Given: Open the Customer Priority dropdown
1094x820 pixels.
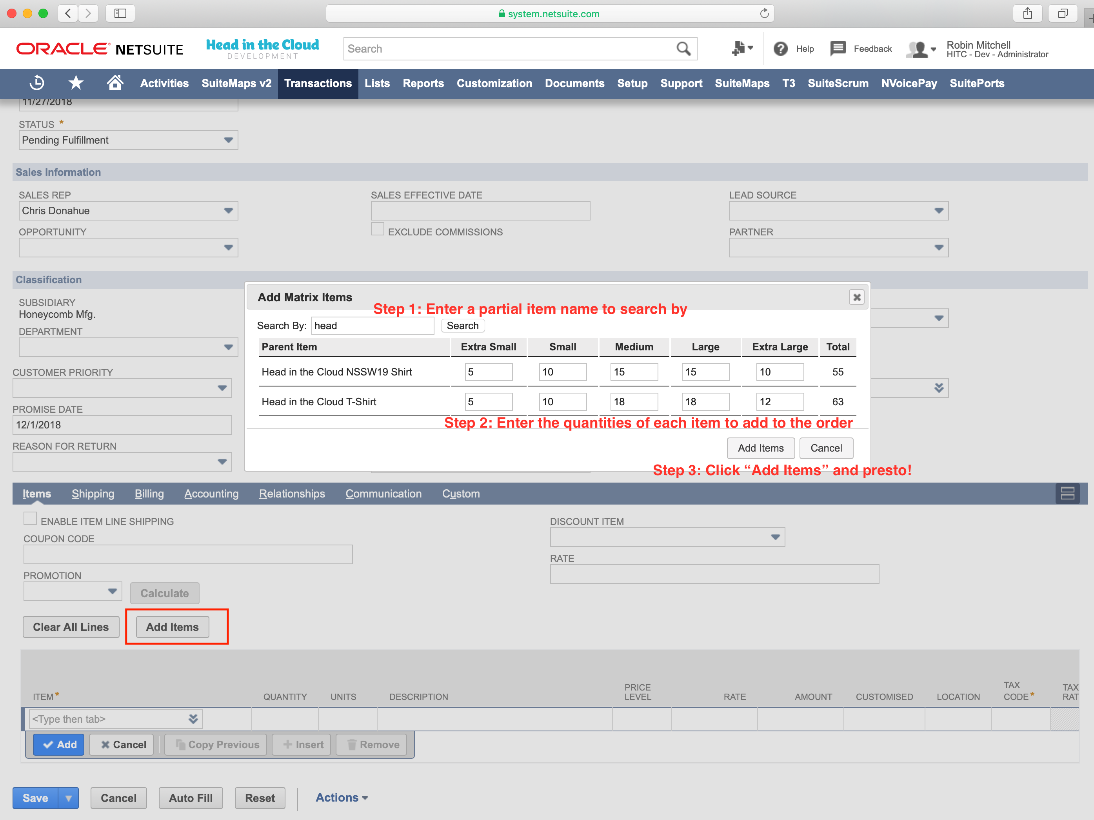Looking at the screenshot, I should 222,388.
